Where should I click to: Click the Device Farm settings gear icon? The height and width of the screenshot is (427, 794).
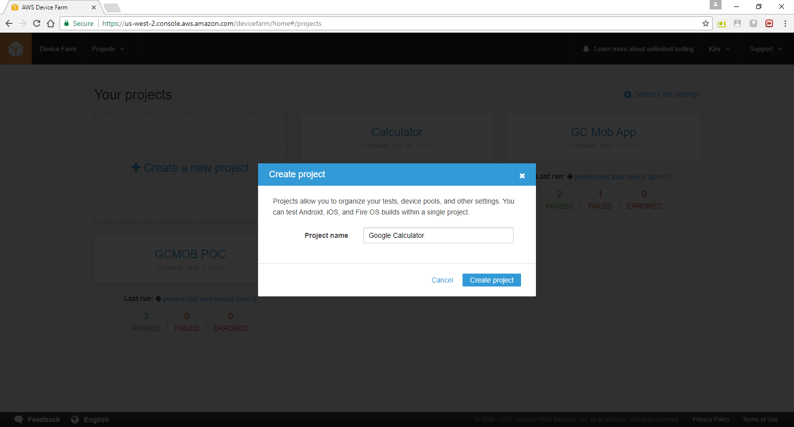[x=628, y=94]
